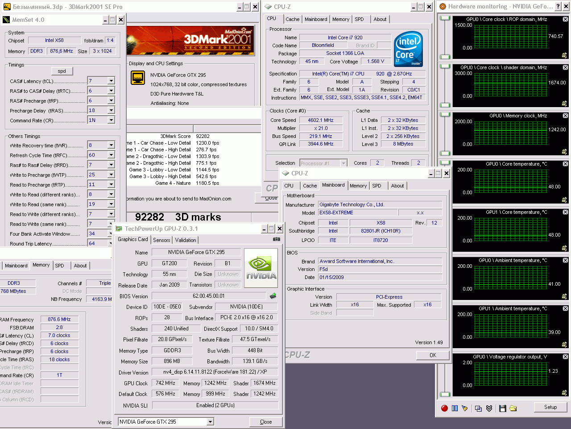
Task: Close the GPU1 Ambient temperature graph
Action: [x=565, y=308]
